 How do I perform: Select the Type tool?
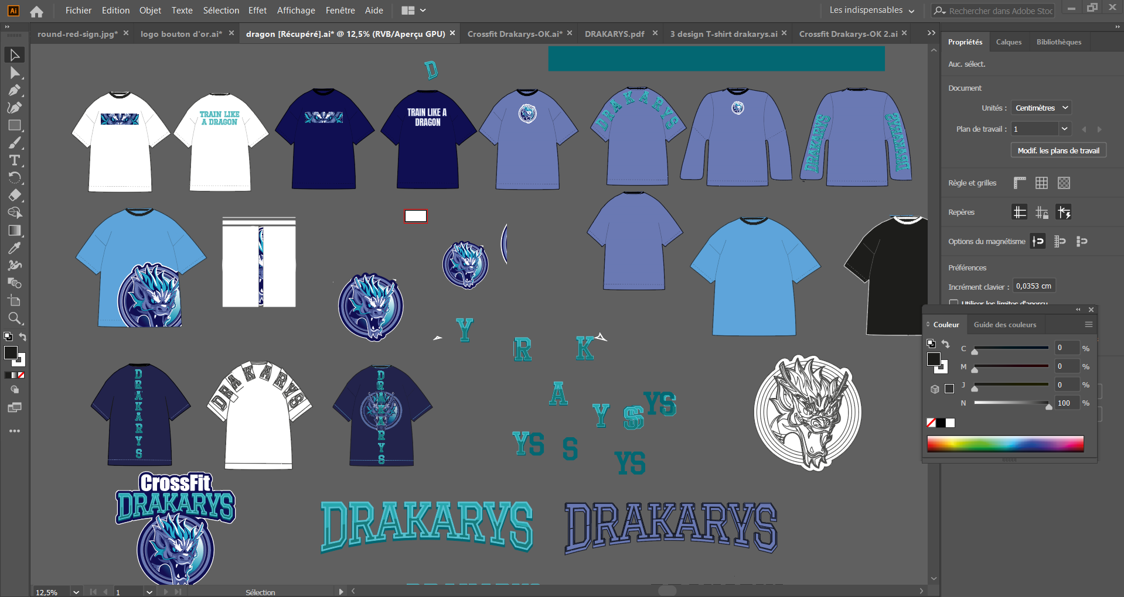click(15, 160)
